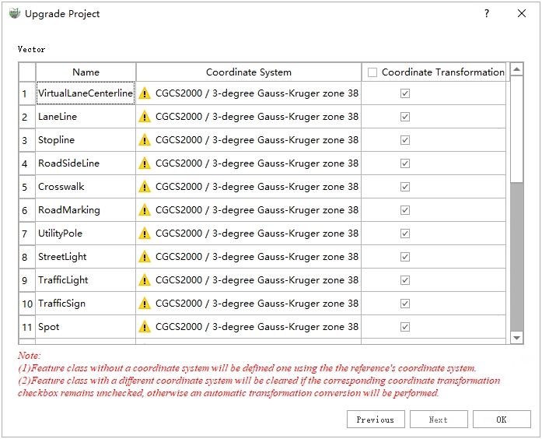Screen dimensions: 542x439
Task: Go back using the Previous button
Action: point(375,420)
